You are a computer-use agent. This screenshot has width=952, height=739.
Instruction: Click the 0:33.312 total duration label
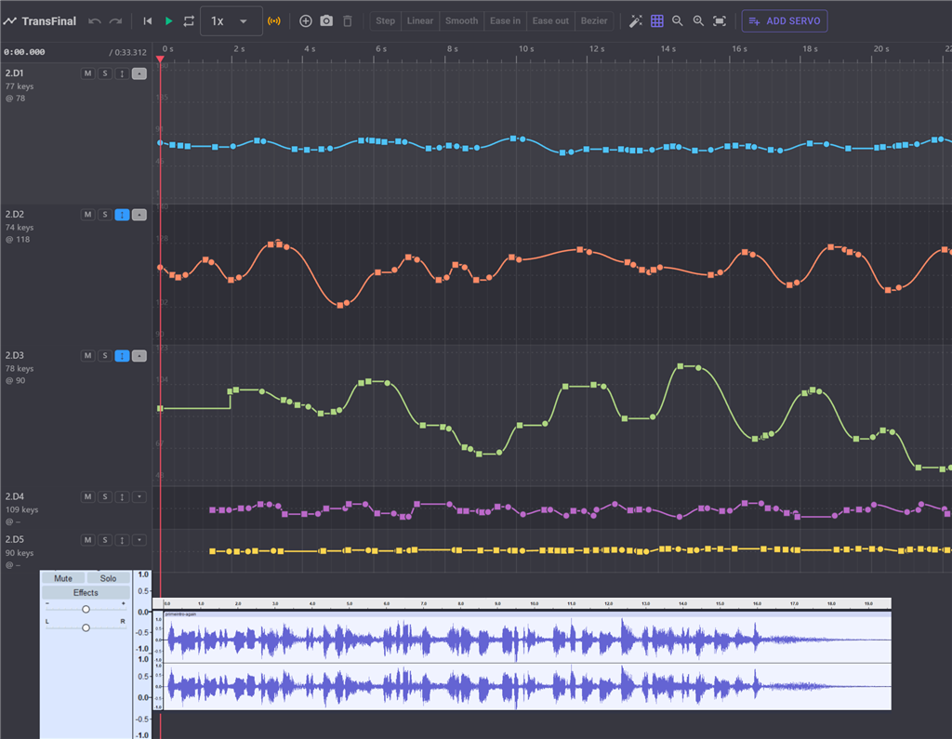(128, 52)
